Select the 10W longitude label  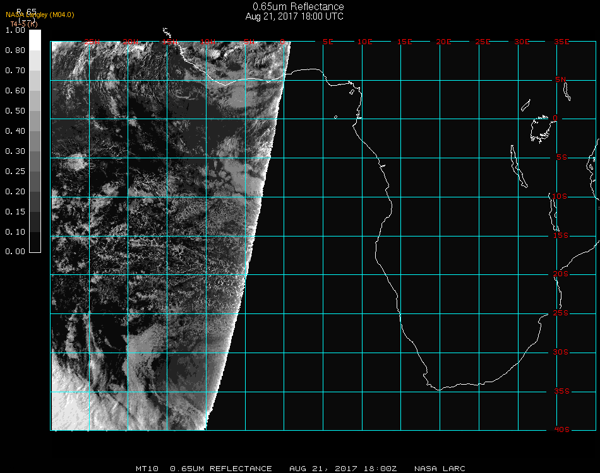[207, 42]
